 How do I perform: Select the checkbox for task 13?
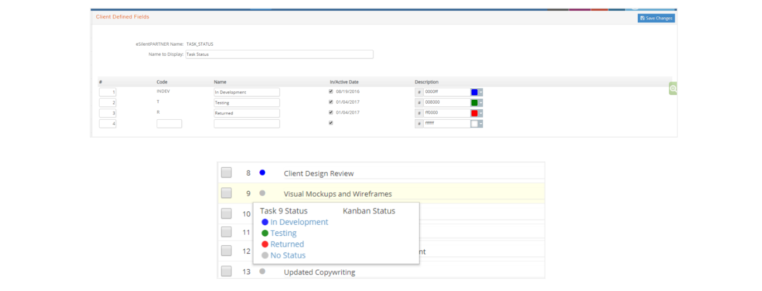[x=226, y=271]
